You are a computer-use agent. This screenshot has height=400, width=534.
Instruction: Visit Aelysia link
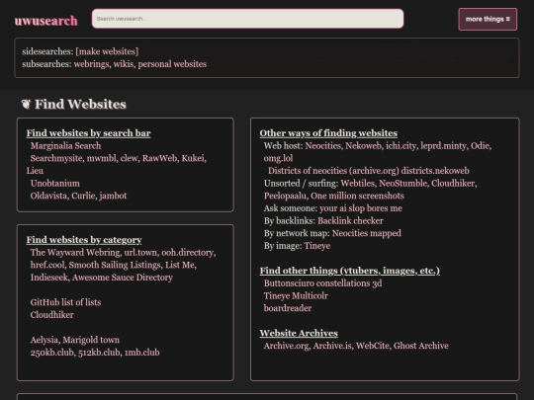pyautogui.click(x=44, y=340)
